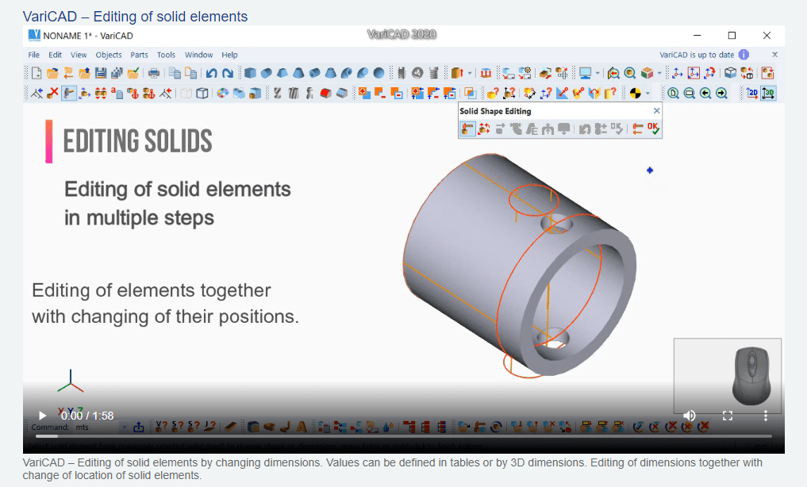Click the Open file folder icon
Screen dimensions: 807x487
[52, 73]
